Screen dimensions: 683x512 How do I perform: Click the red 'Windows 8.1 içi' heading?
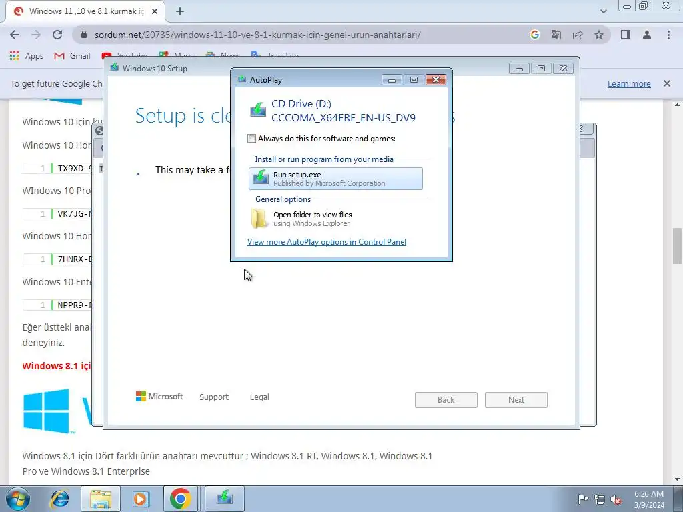[57, 366]
